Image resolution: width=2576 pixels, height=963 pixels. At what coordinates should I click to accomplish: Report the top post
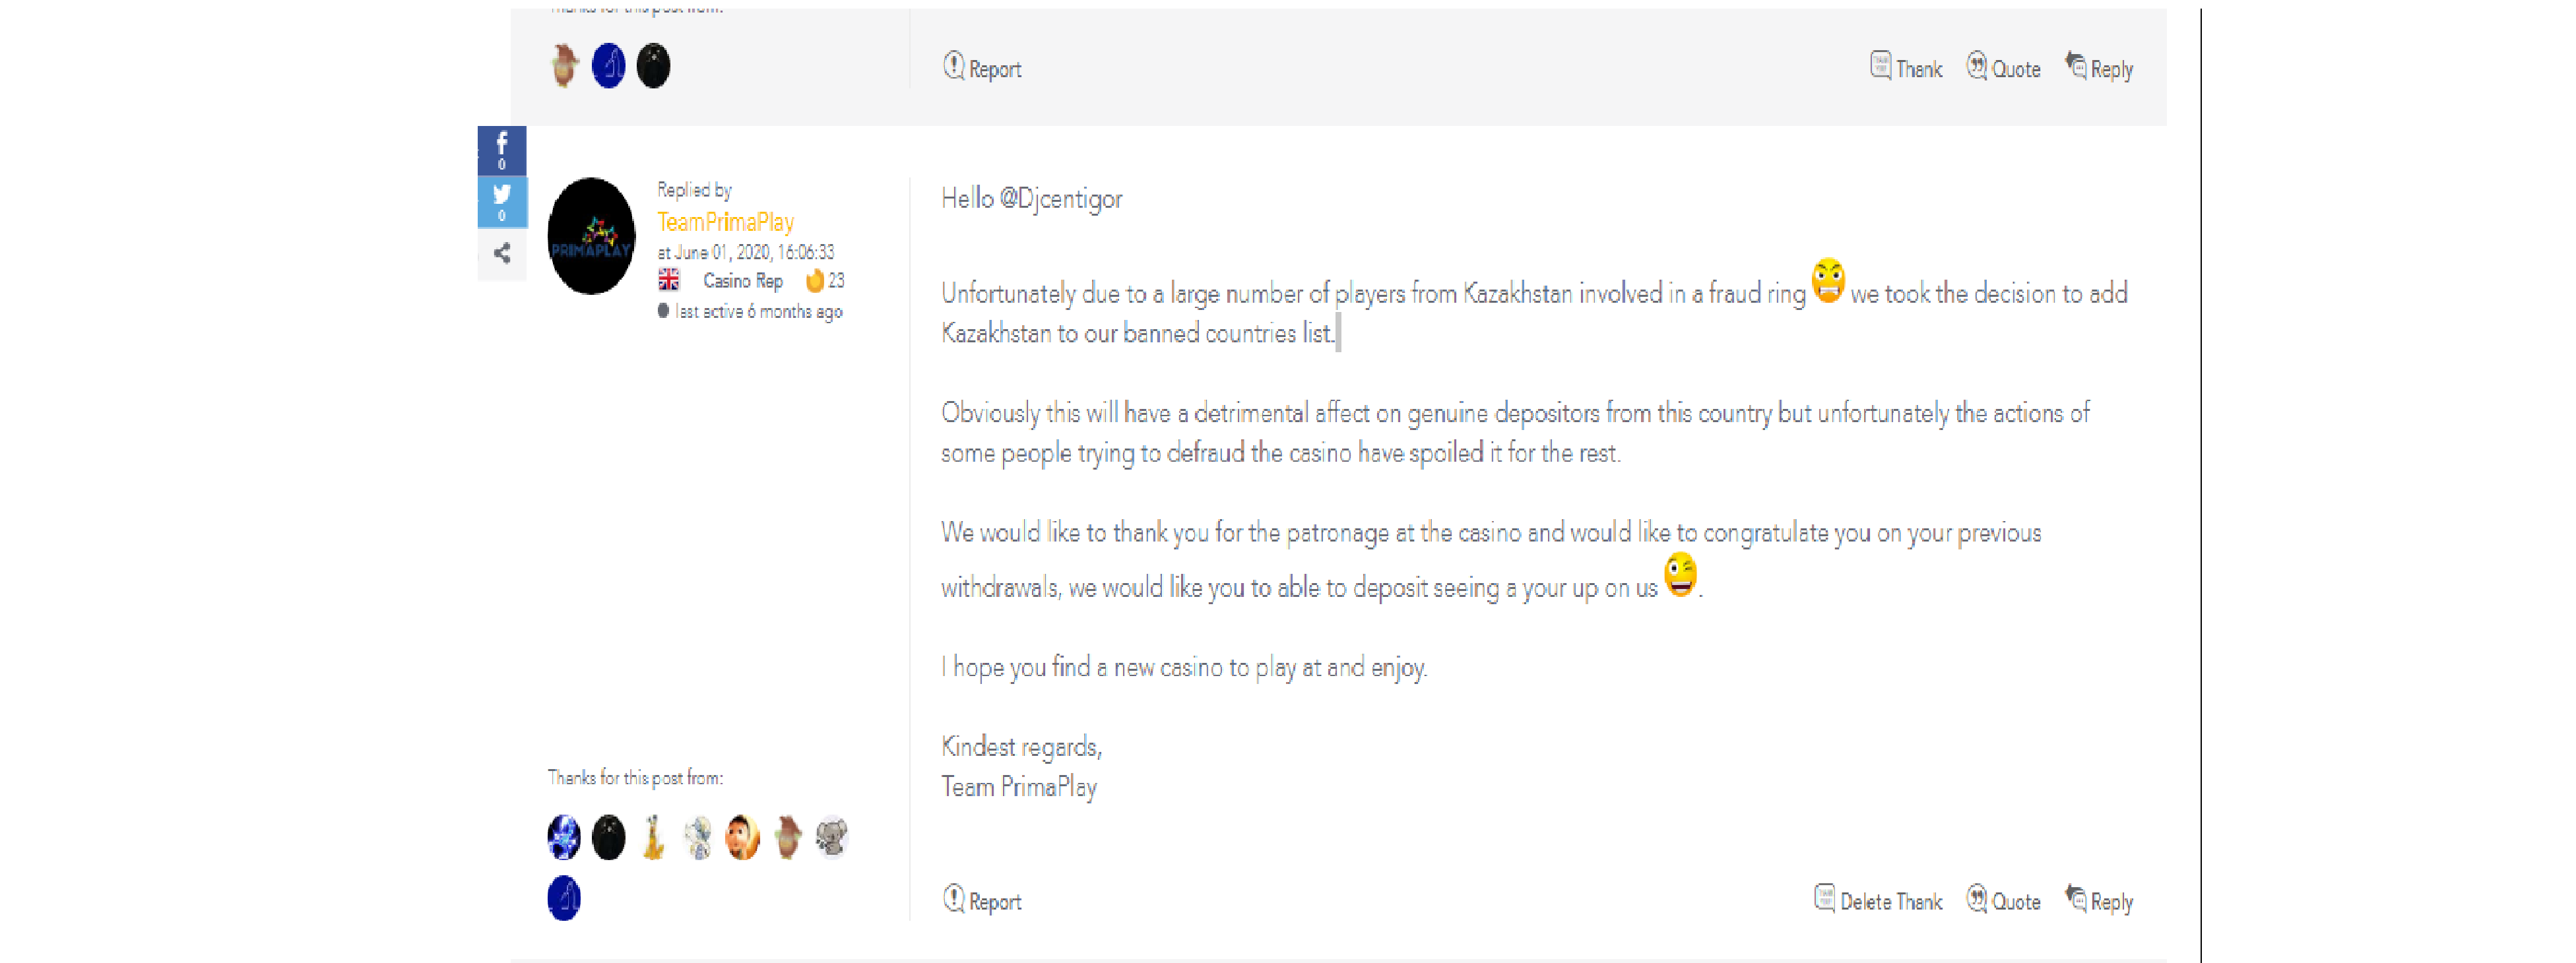982,68
